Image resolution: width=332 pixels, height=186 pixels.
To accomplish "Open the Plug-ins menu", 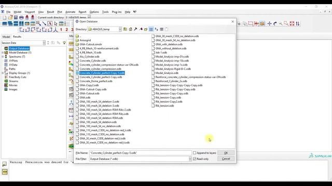I will (117, 12).
